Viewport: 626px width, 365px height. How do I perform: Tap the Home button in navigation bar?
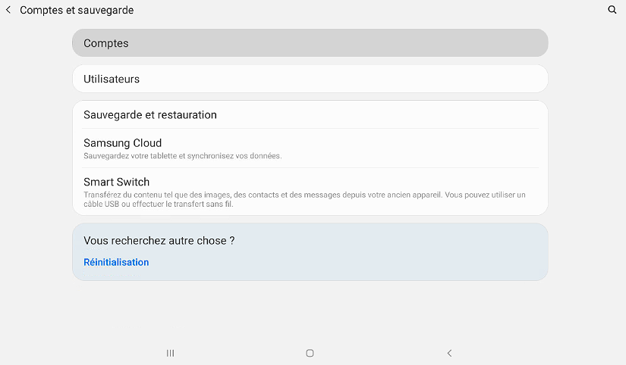pyautogui.click(x=310, y=353)
